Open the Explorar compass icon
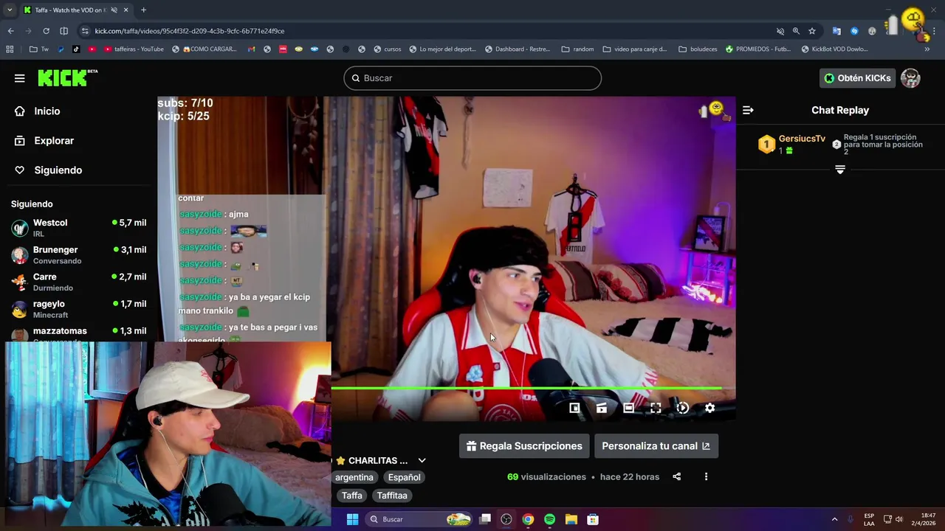Screen dimensions: 945x531 pos(20,141)
